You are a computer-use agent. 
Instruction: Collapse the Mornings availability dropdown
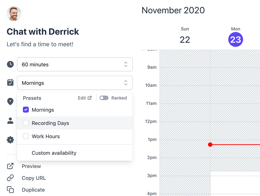tap(75, 83)
